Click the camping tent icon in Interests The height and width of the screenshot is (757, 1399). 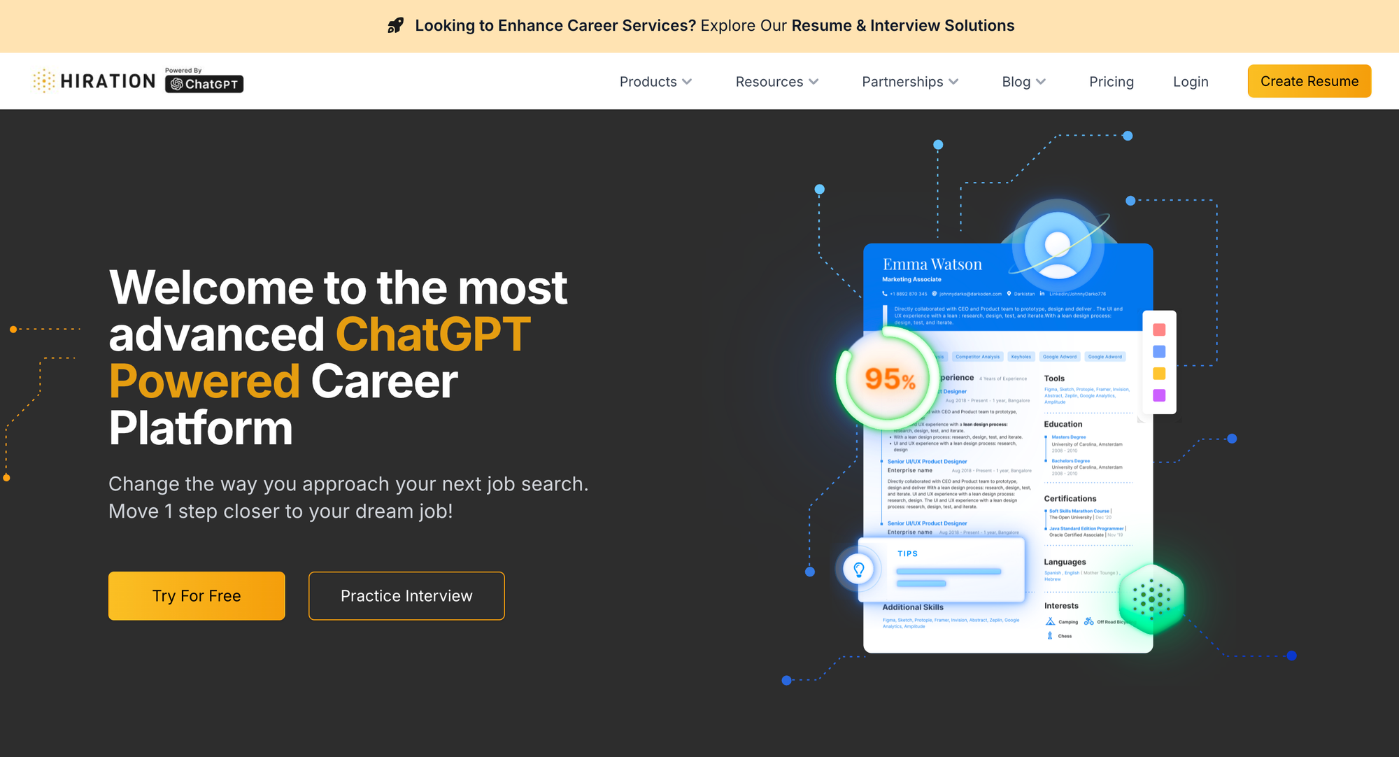1050,621
